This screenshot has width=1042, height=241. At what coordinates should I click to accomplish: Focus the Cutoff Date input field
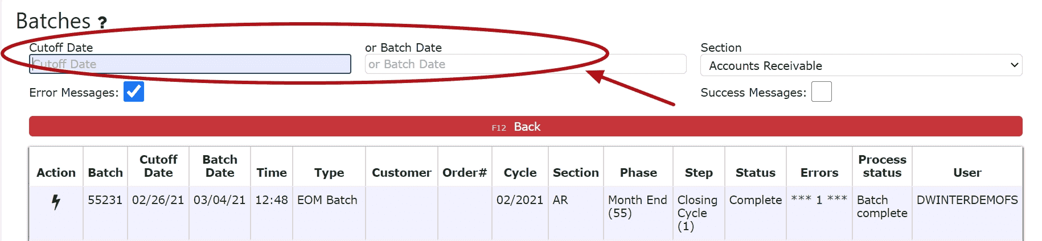click(x=190, y=64)
